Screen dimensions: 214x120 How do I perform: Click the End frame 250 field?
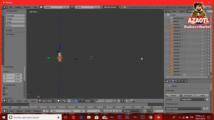click(x=77, y=111)
